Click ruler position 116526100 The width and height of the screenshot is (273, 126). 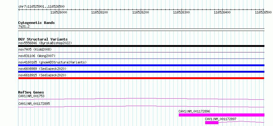click(x=99, y=12)
